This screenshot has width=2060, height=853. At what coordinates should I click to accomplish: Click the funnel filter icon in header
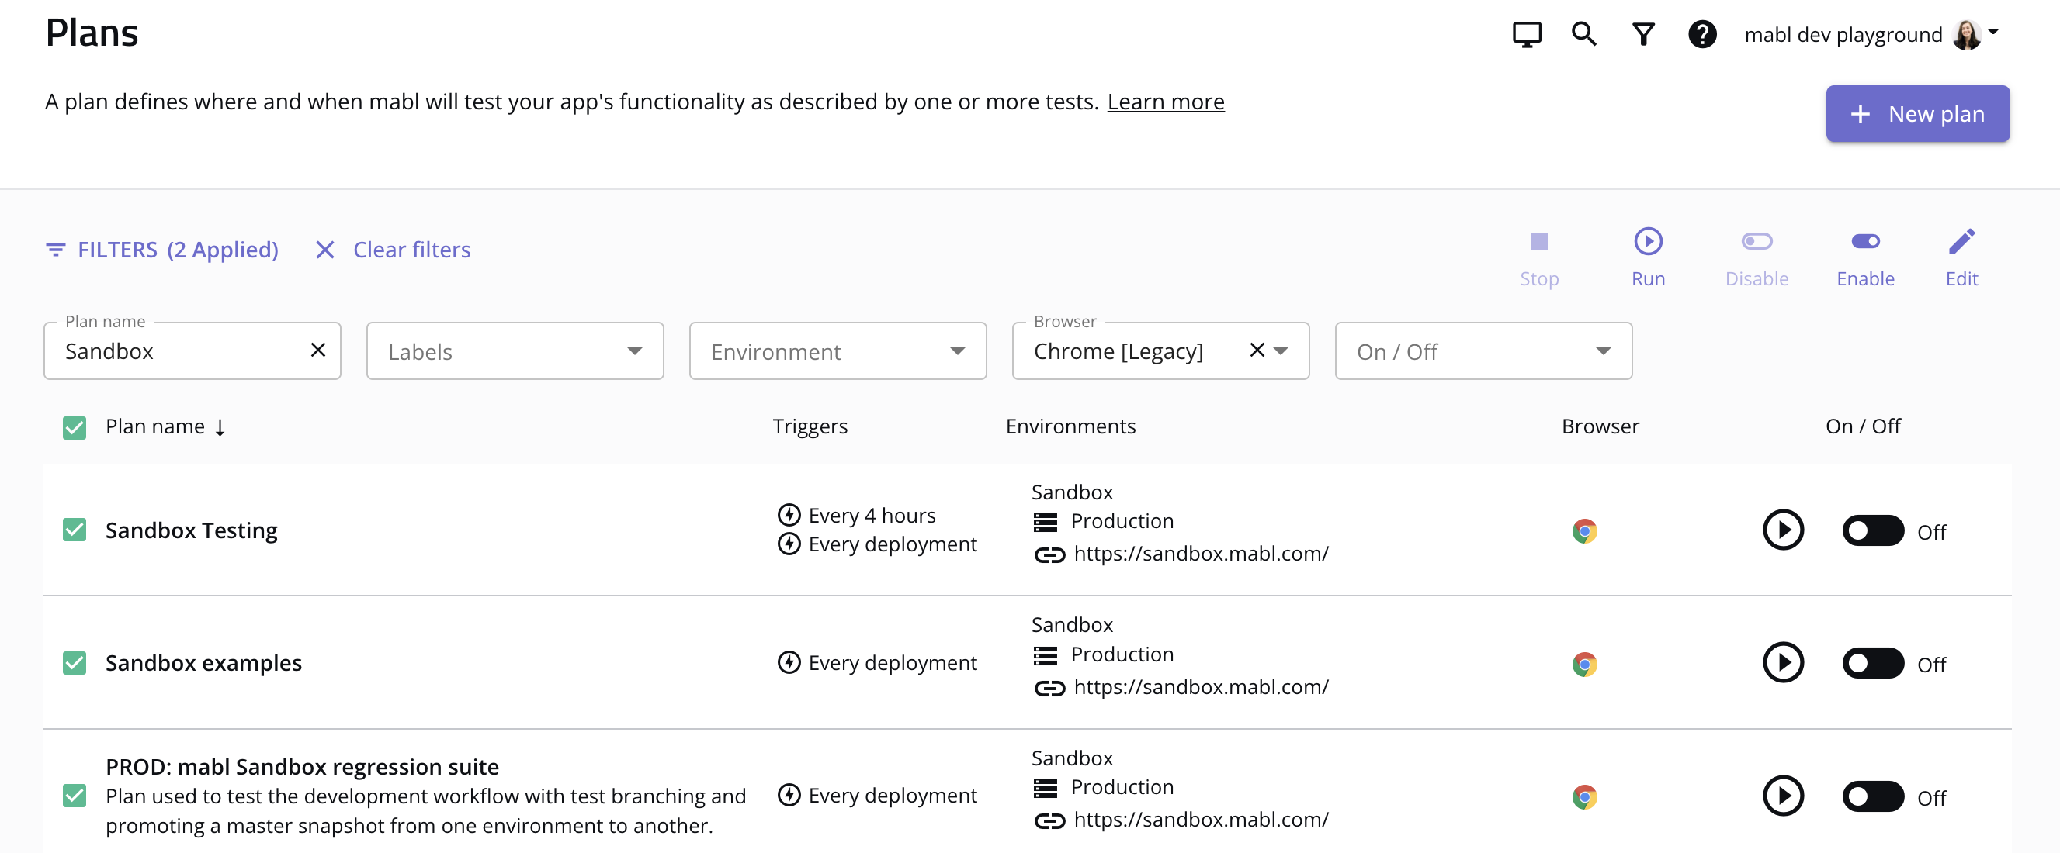pos(1642,34)
